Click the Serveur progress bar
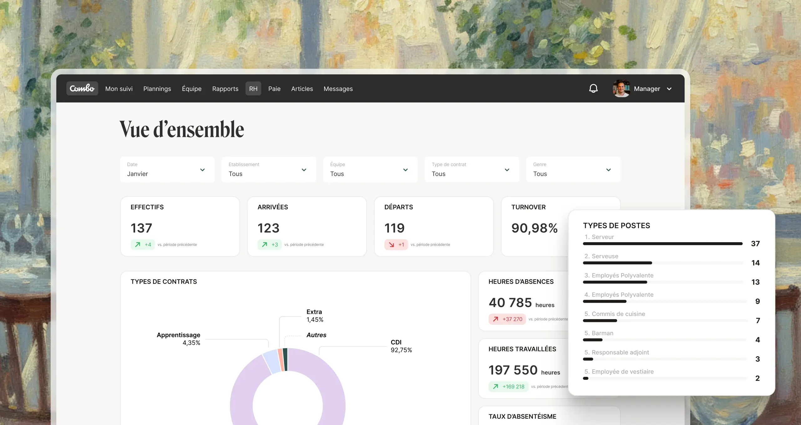 pyautogui.click(x=662, y=243)
